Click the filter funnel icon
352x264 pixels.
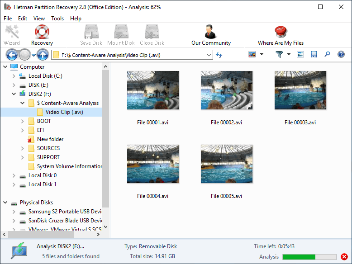point(279,54)
